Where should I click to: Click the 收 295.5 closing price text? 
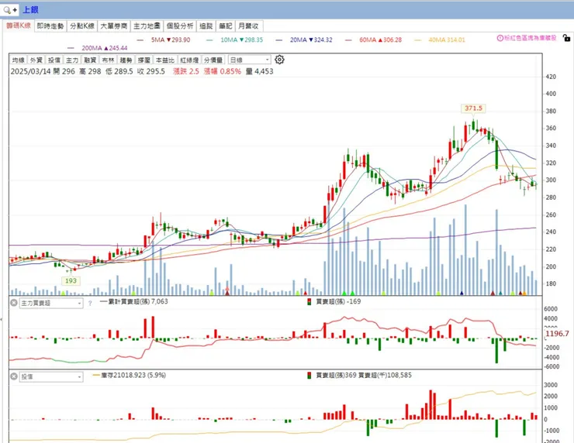click(x=151, y=71)
